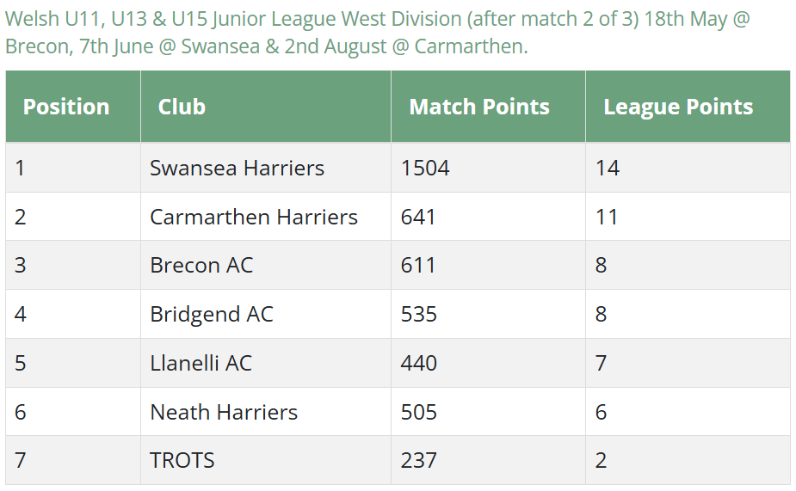Select the TROTS club cell
Image resolution: width=796 pixels, height=491 pixels.
(266, 460)
